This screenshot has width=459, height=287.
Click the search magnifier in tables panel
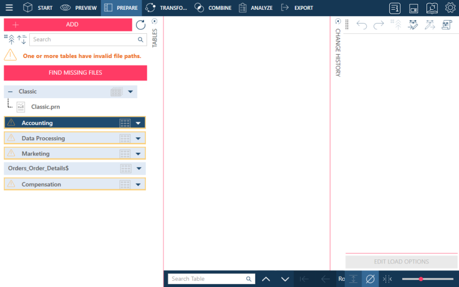pyautogui.click(x=141, y=40)
